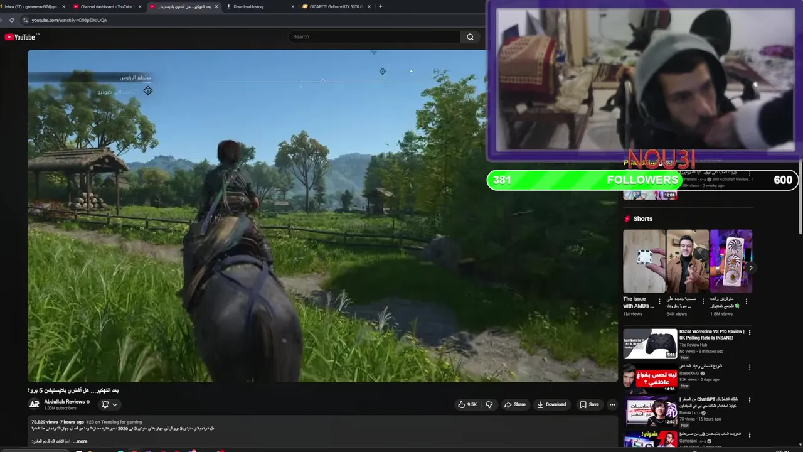803x452 pixels.
Task: Select the YouTube URL in the address bar
Action: 69,20
